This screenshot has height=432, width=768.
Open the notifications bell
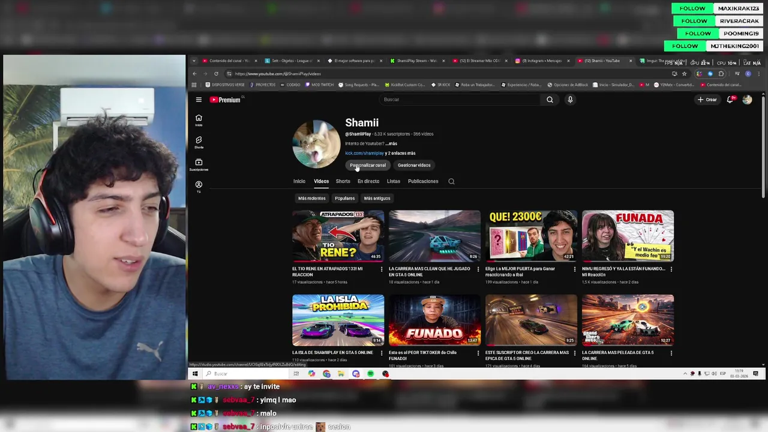point(730,100)
